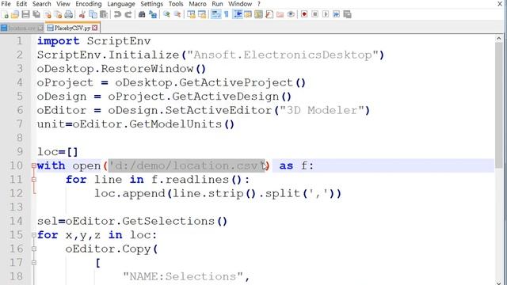Image resolution: width=507 pixels, height=285 pixels.
Task: Click the Zoom In magnifier icon
Action: pyautogui.click(x=166, y=14)
